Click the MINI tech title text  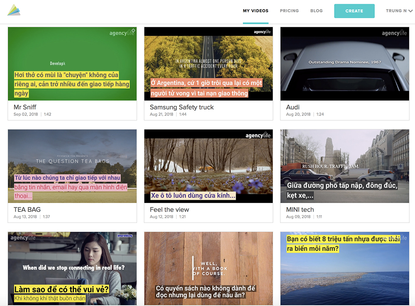300,210
